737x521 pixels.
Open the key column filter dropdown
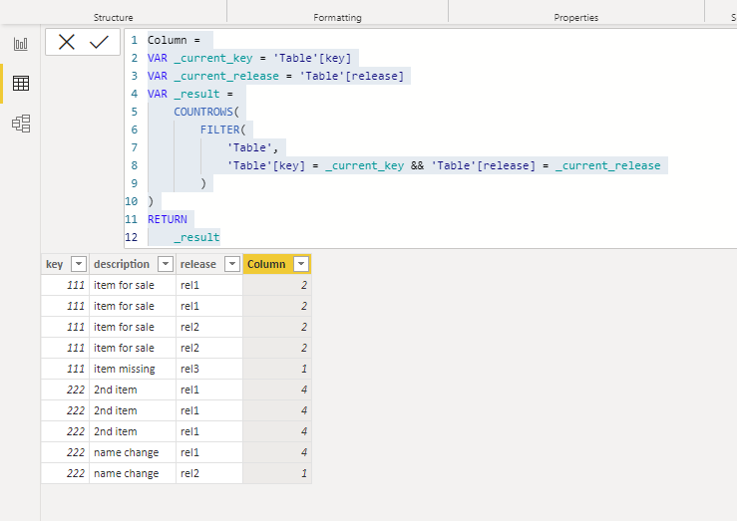pos(79,264)
